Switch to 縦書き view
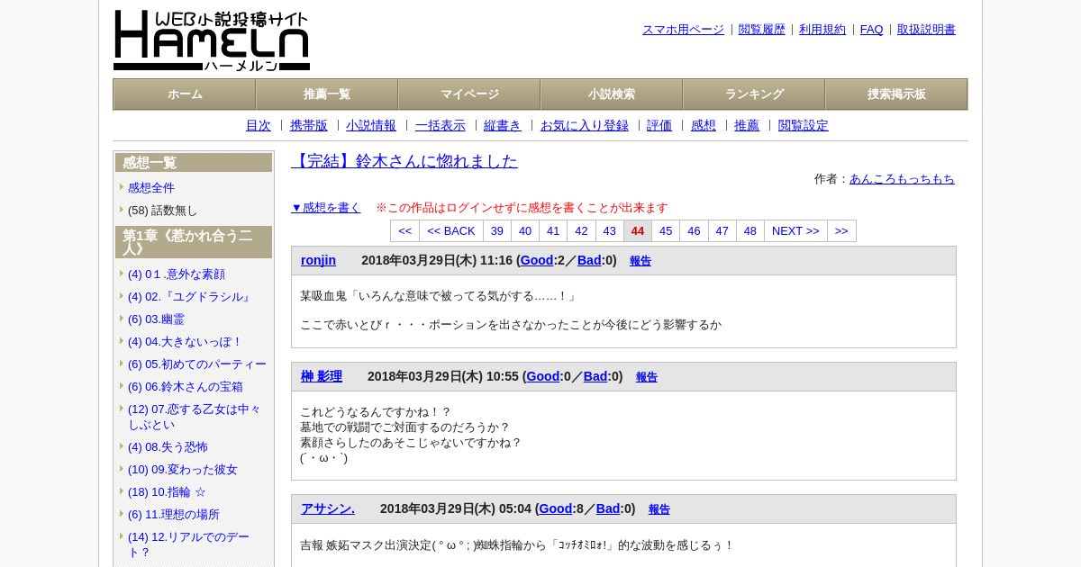1081x567 pixels. point(503,126)
